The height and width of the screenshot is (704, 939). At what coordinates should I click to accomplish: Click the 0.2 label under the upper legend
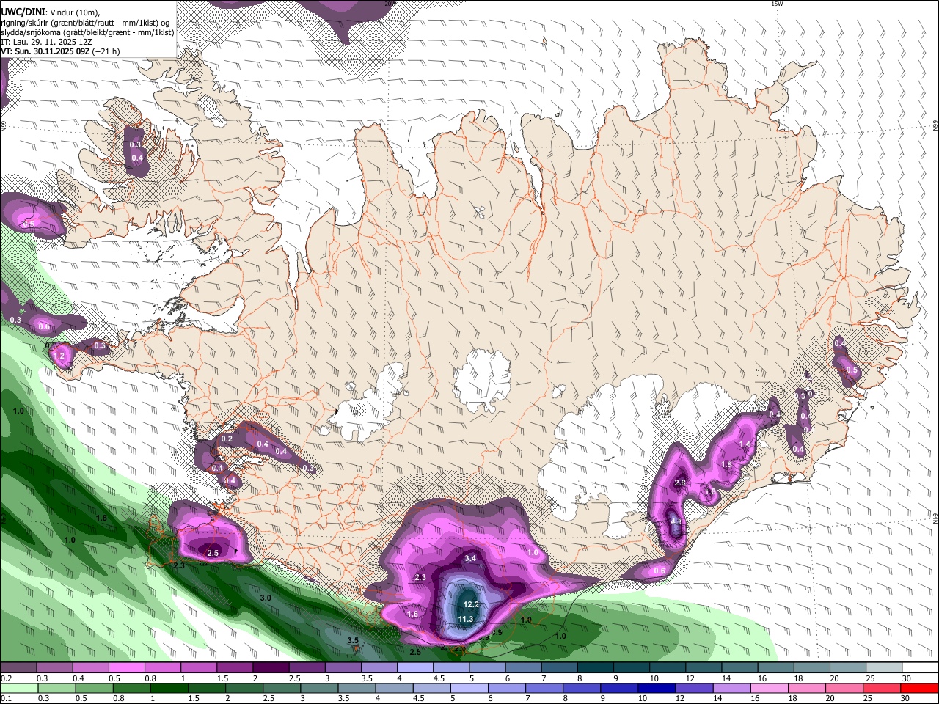[7, 678]
